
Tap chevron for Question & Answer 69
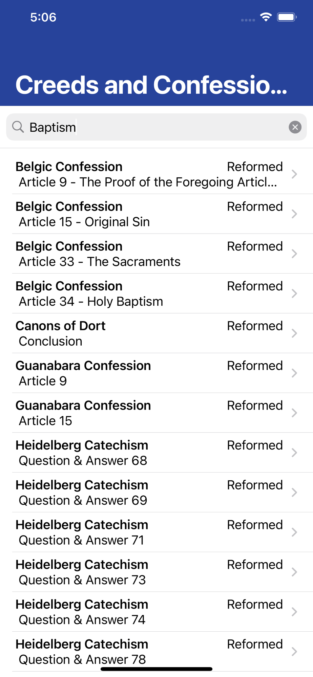(294, 493)
